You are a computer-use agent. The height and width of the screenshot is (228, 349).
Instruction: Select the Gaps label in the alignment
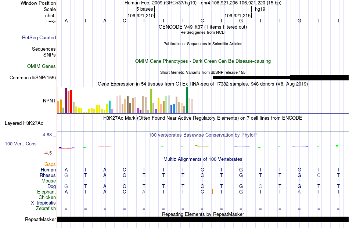point(50,164)
